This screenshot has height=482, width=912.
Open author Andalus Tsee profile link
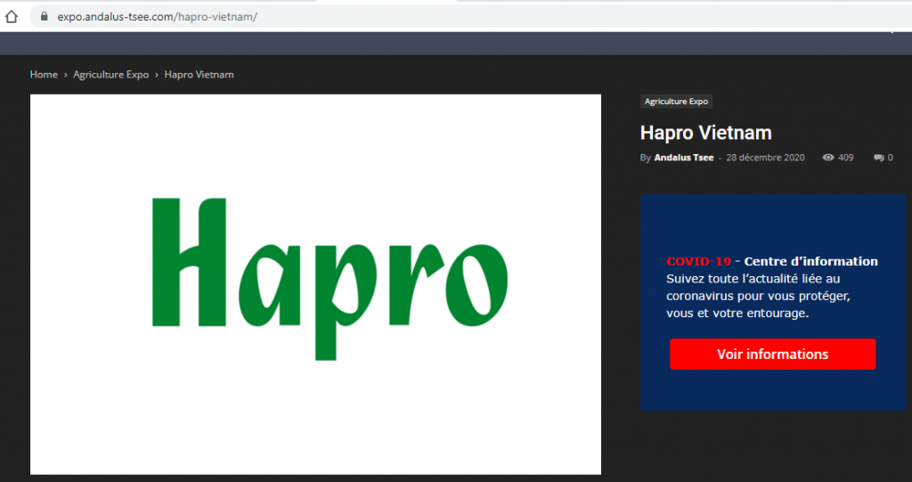pyautogui.click(x=684, y=158)
